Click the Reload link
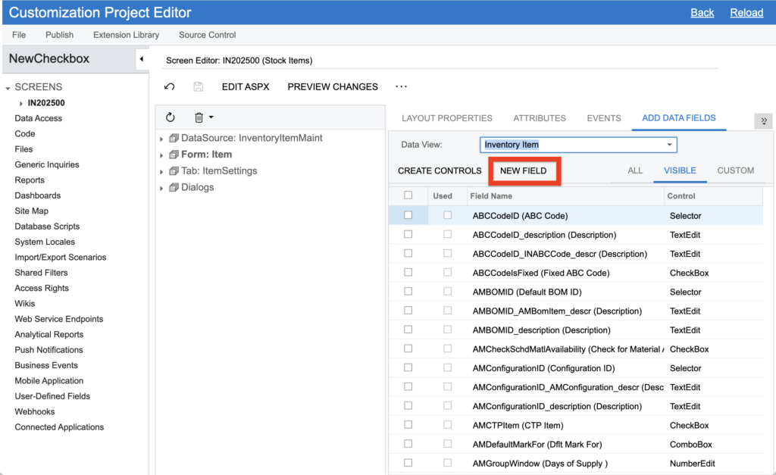 point(746,13)
